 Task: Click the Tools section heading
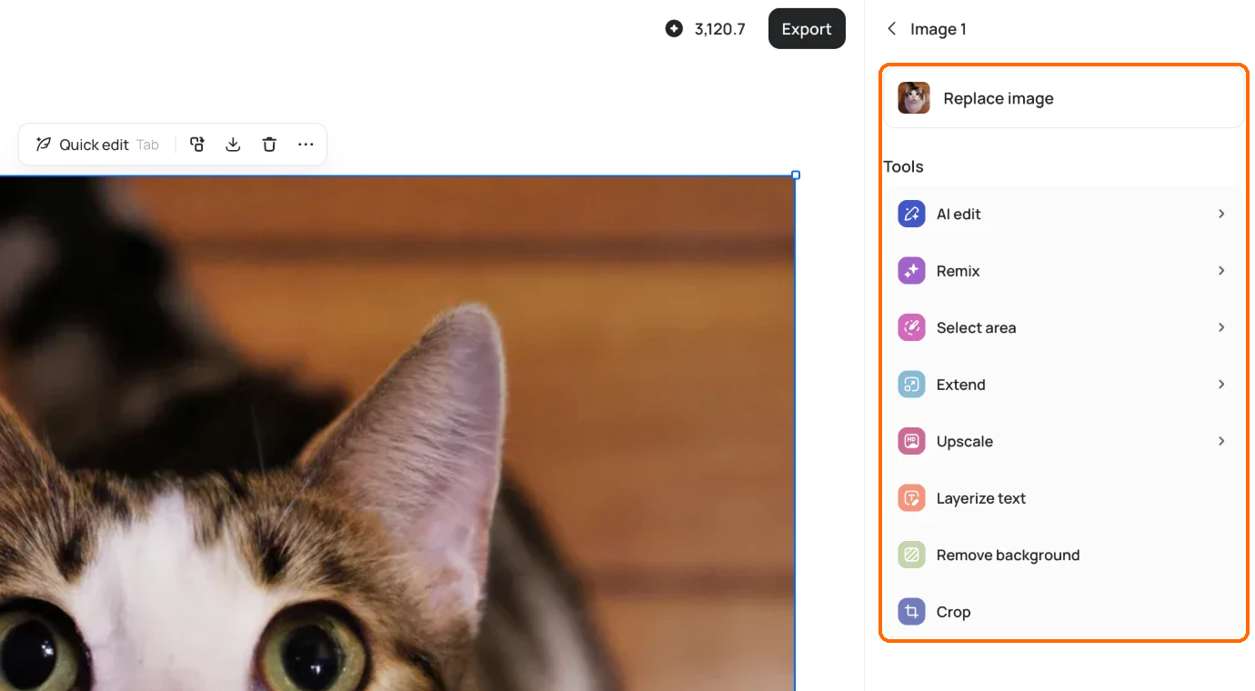pos(903,166)
